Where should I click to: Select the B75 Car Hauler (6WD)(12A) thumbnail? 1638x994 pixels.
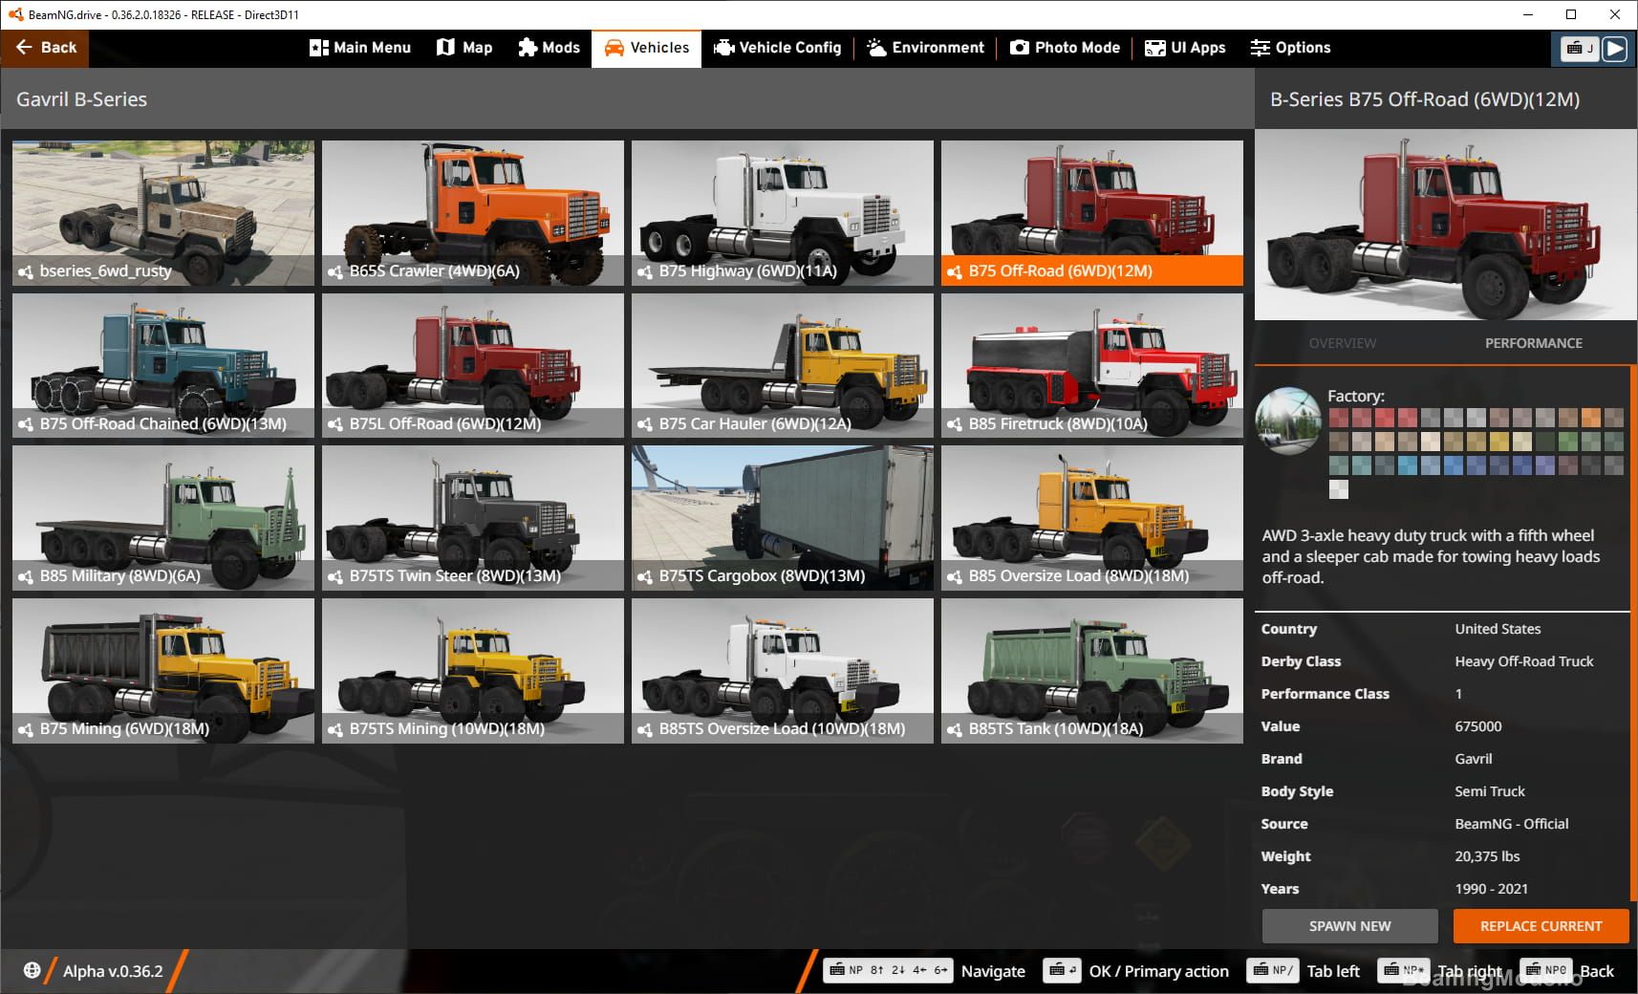click(783, 365)
